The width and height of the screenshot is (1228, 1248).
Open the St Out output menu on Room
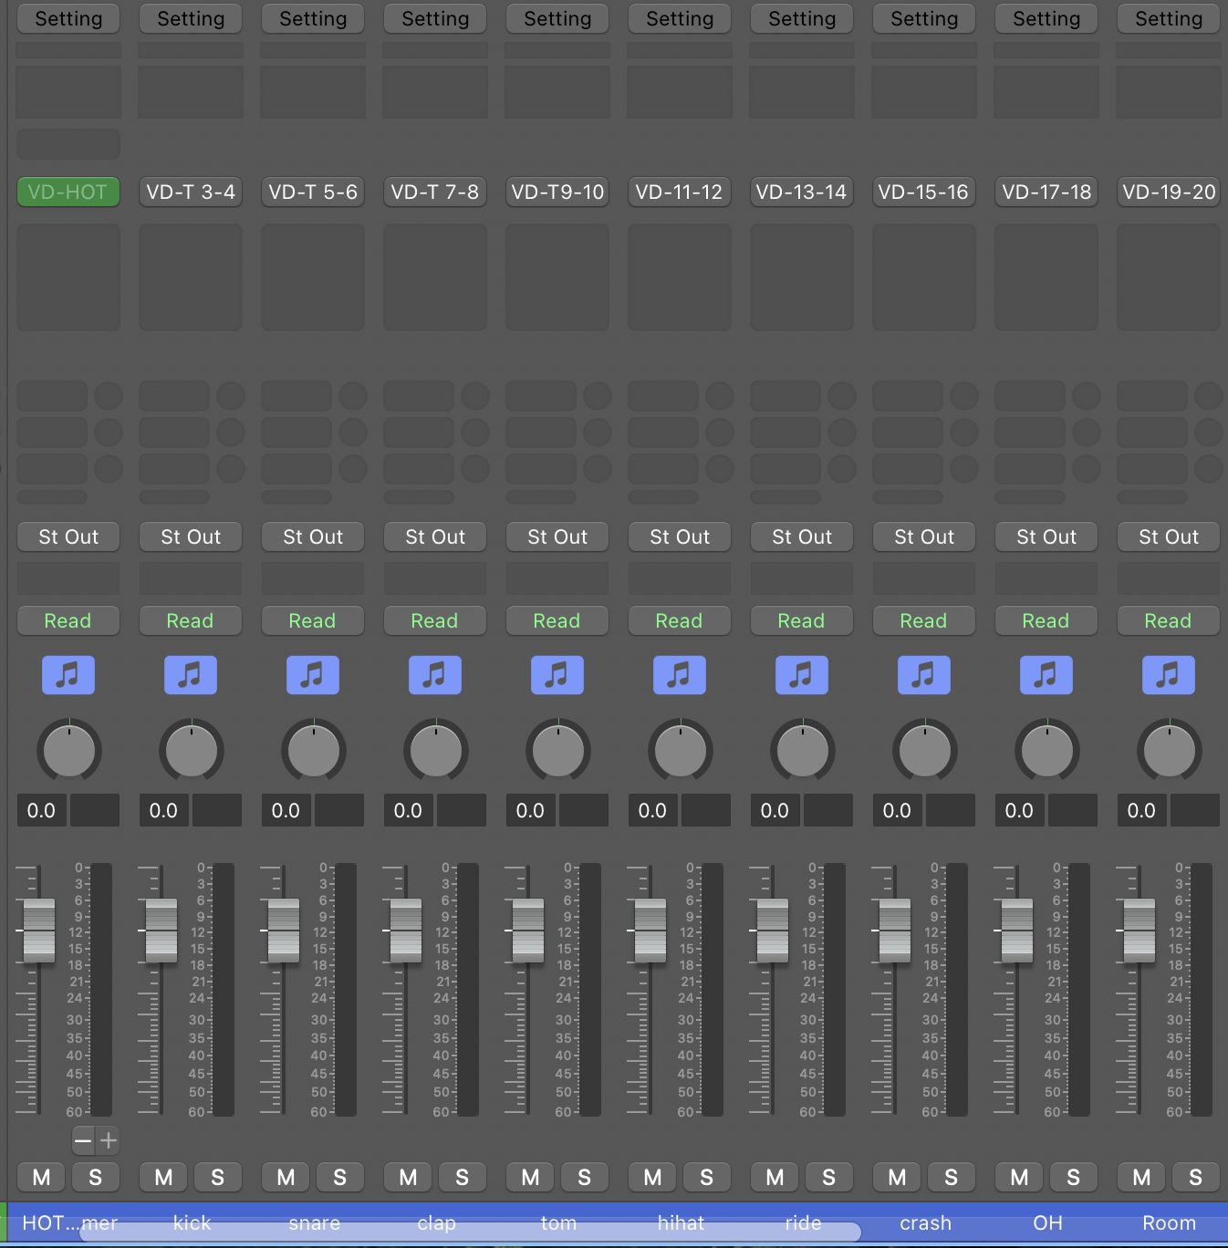(1169, 537)
